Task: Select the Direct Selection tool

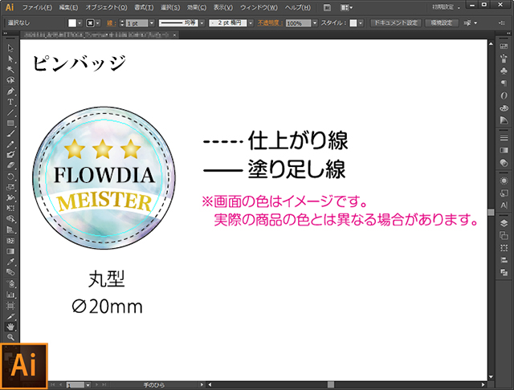Action: 10,59
